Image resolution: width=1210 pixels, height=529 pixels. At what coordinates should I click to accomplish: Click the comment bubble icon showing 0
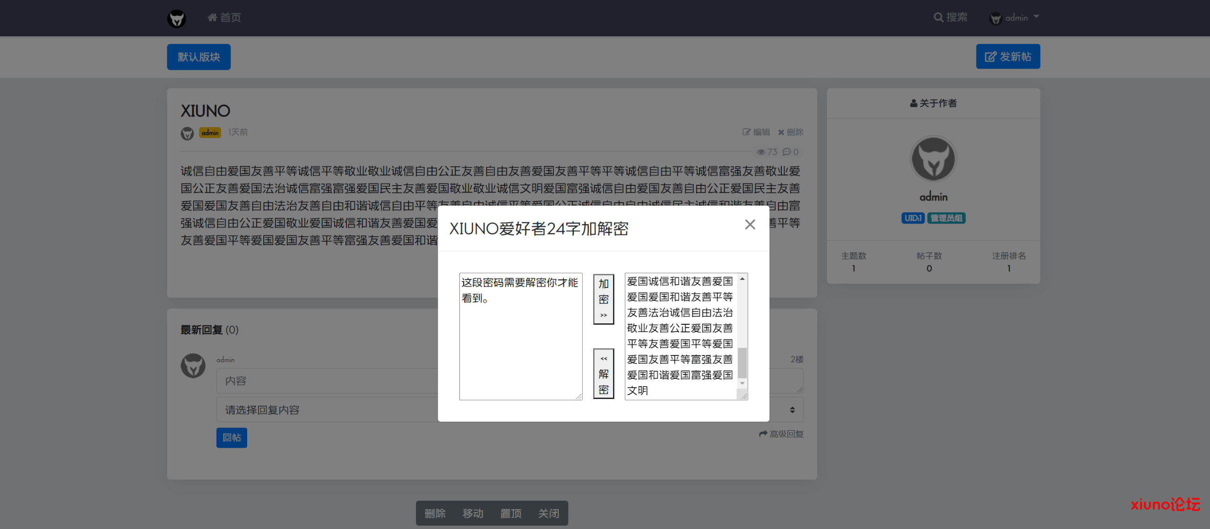click(x=787, y=152)
